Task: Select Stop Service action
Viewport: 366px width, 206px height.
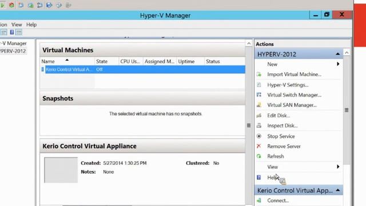Action: click(x=281, y=136)
